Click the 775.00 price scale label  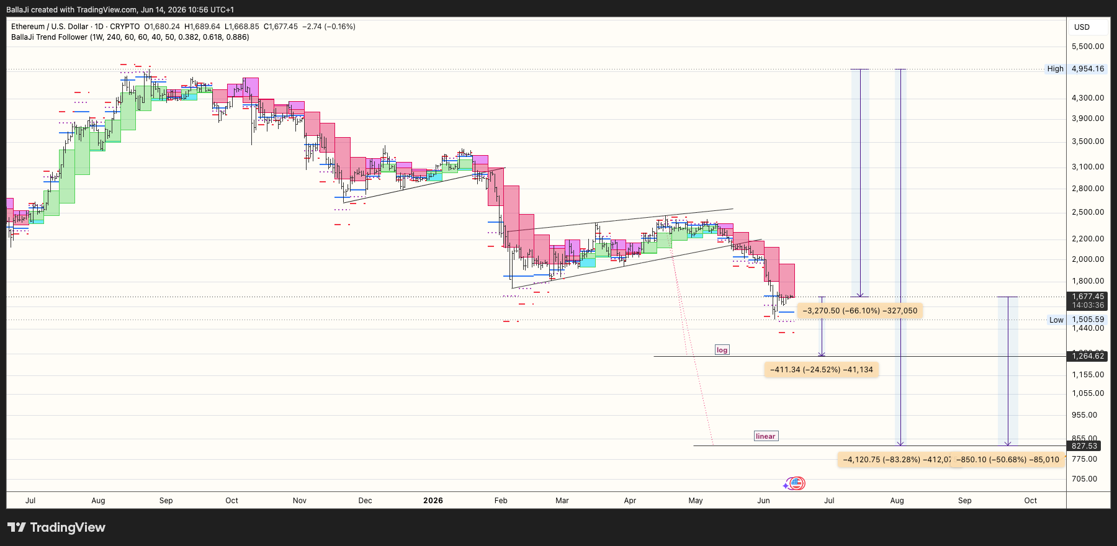tap(1084, 459)
